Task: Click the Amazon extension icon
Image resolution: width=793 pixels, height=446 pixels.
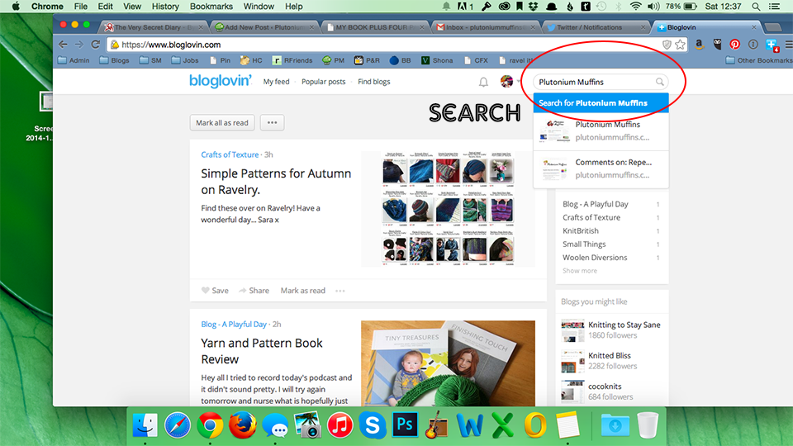Action: (x=699, y=45)
